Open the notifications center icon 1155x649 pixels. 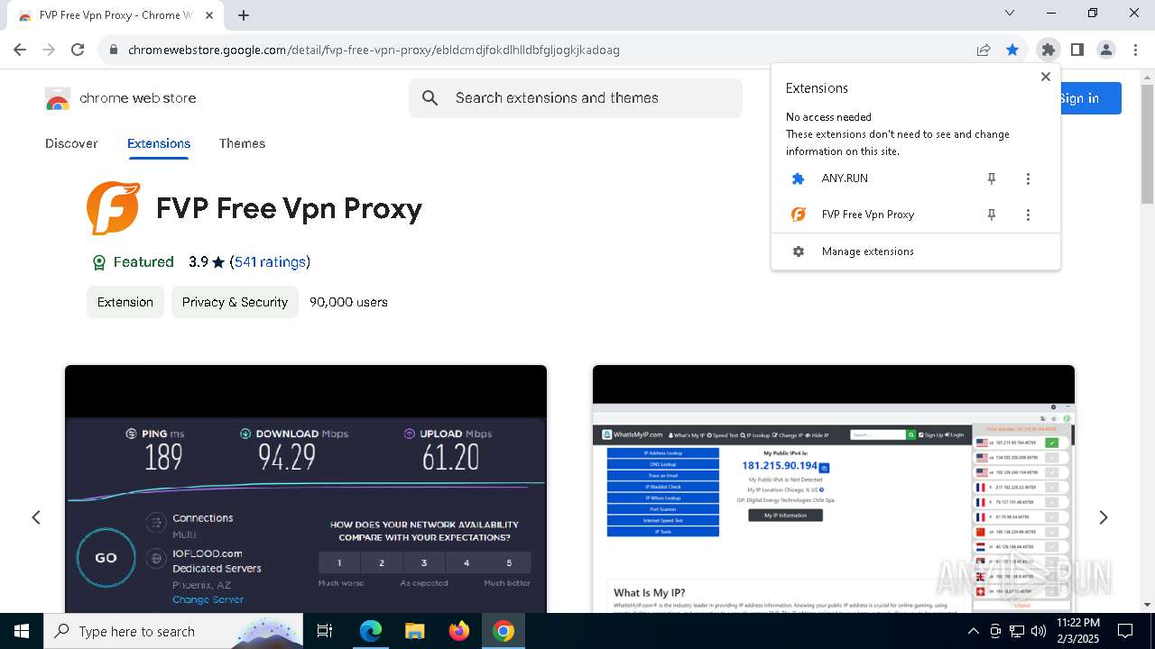point(1125,631)
